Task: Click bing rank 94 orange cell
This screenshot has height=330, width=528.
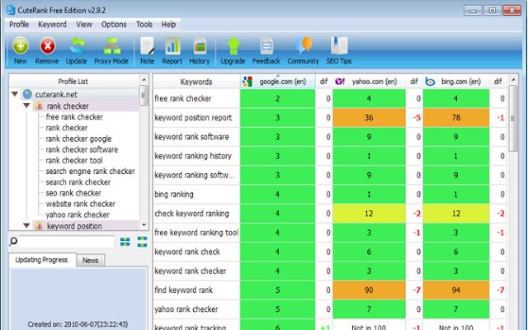Action: coord(456,290)
